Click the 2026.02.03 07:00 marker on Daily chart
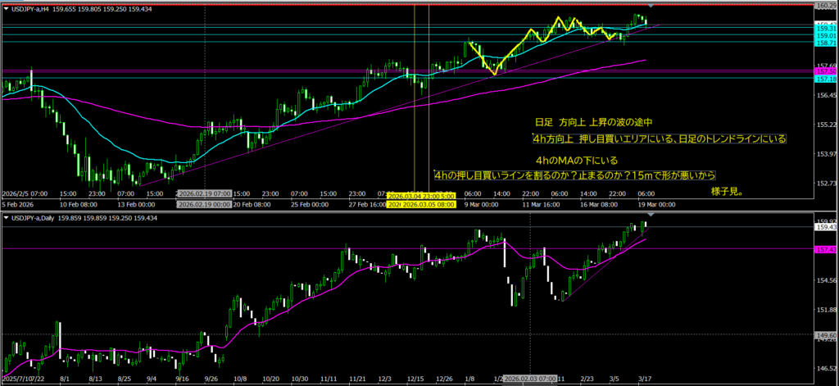This screenshot has width=839, height=386. [530, 379]
